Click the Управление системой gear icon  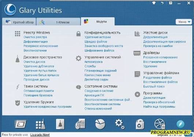(x=79, y=58)
